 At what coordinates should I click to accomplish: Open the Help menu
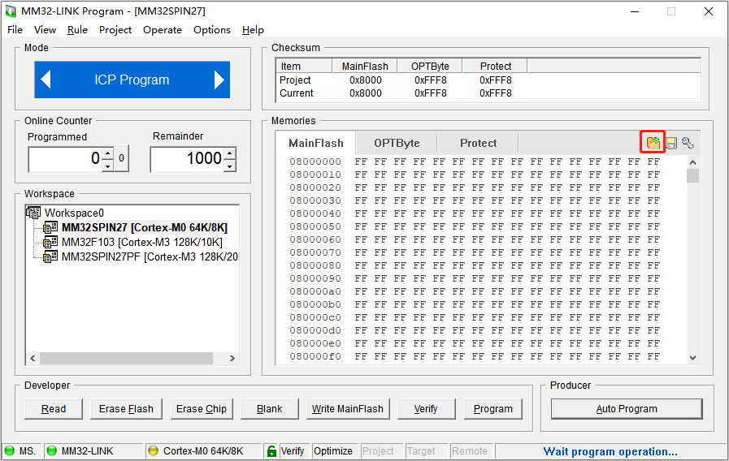click(253, 30)
